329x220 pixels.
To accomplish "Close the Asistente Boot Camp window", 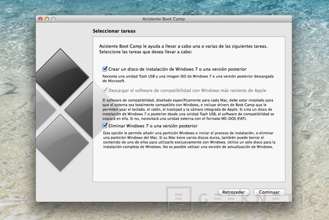I will click(x=40, y=19).
